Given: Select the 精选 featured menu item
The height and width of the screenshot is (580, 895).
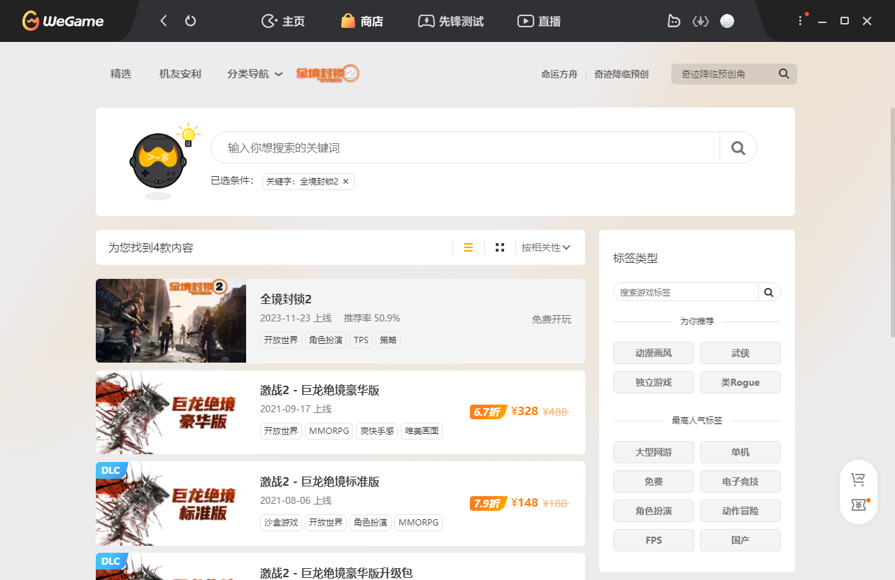Looking at the screenshot, I should click(x=121, y=73).
